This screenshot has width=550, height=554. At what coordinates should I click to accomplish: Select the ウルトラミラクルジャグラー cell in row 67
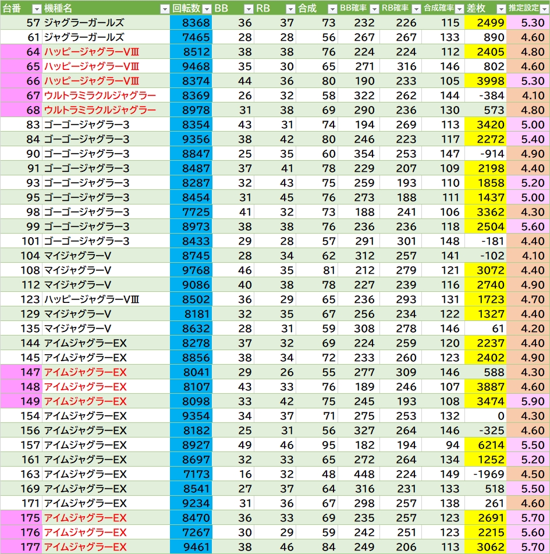106,96
